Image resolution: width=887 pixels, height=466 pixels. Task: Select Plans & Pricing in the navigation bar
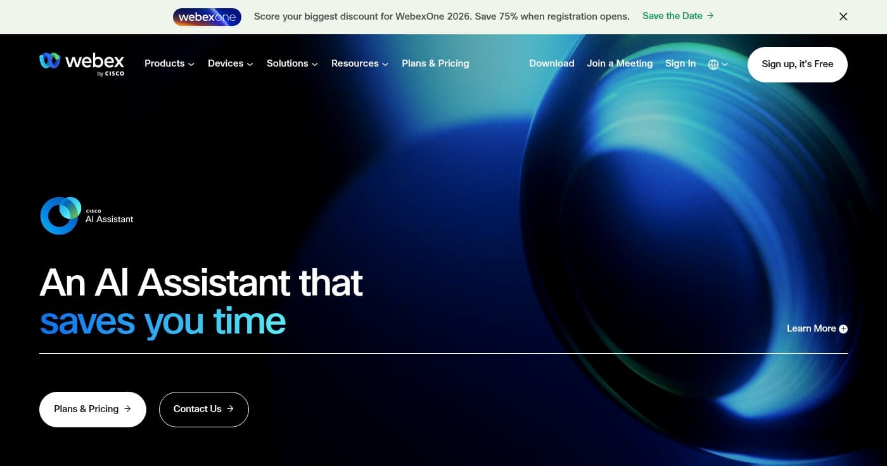(x=435, y=63)
